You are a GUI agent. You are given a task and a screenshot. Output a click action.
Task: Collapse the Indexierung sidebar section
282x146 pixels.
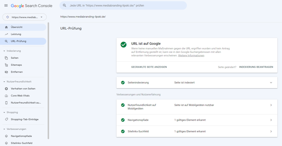tap(4, 51)
